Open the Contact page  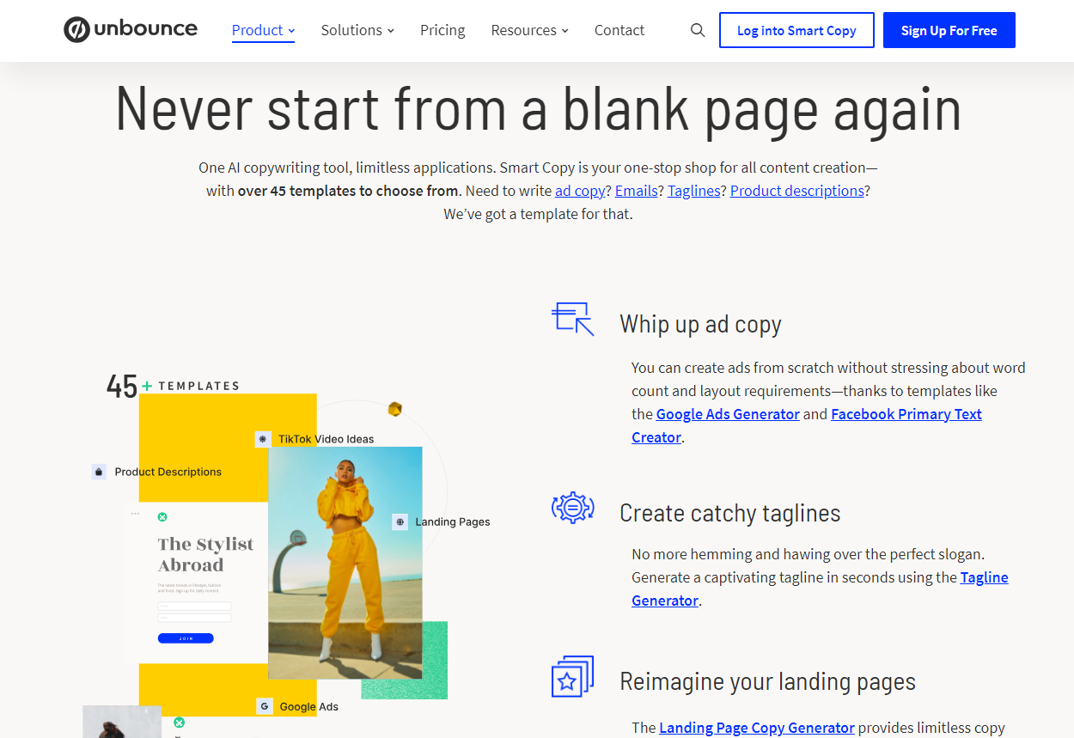click(x=619, y=30)
